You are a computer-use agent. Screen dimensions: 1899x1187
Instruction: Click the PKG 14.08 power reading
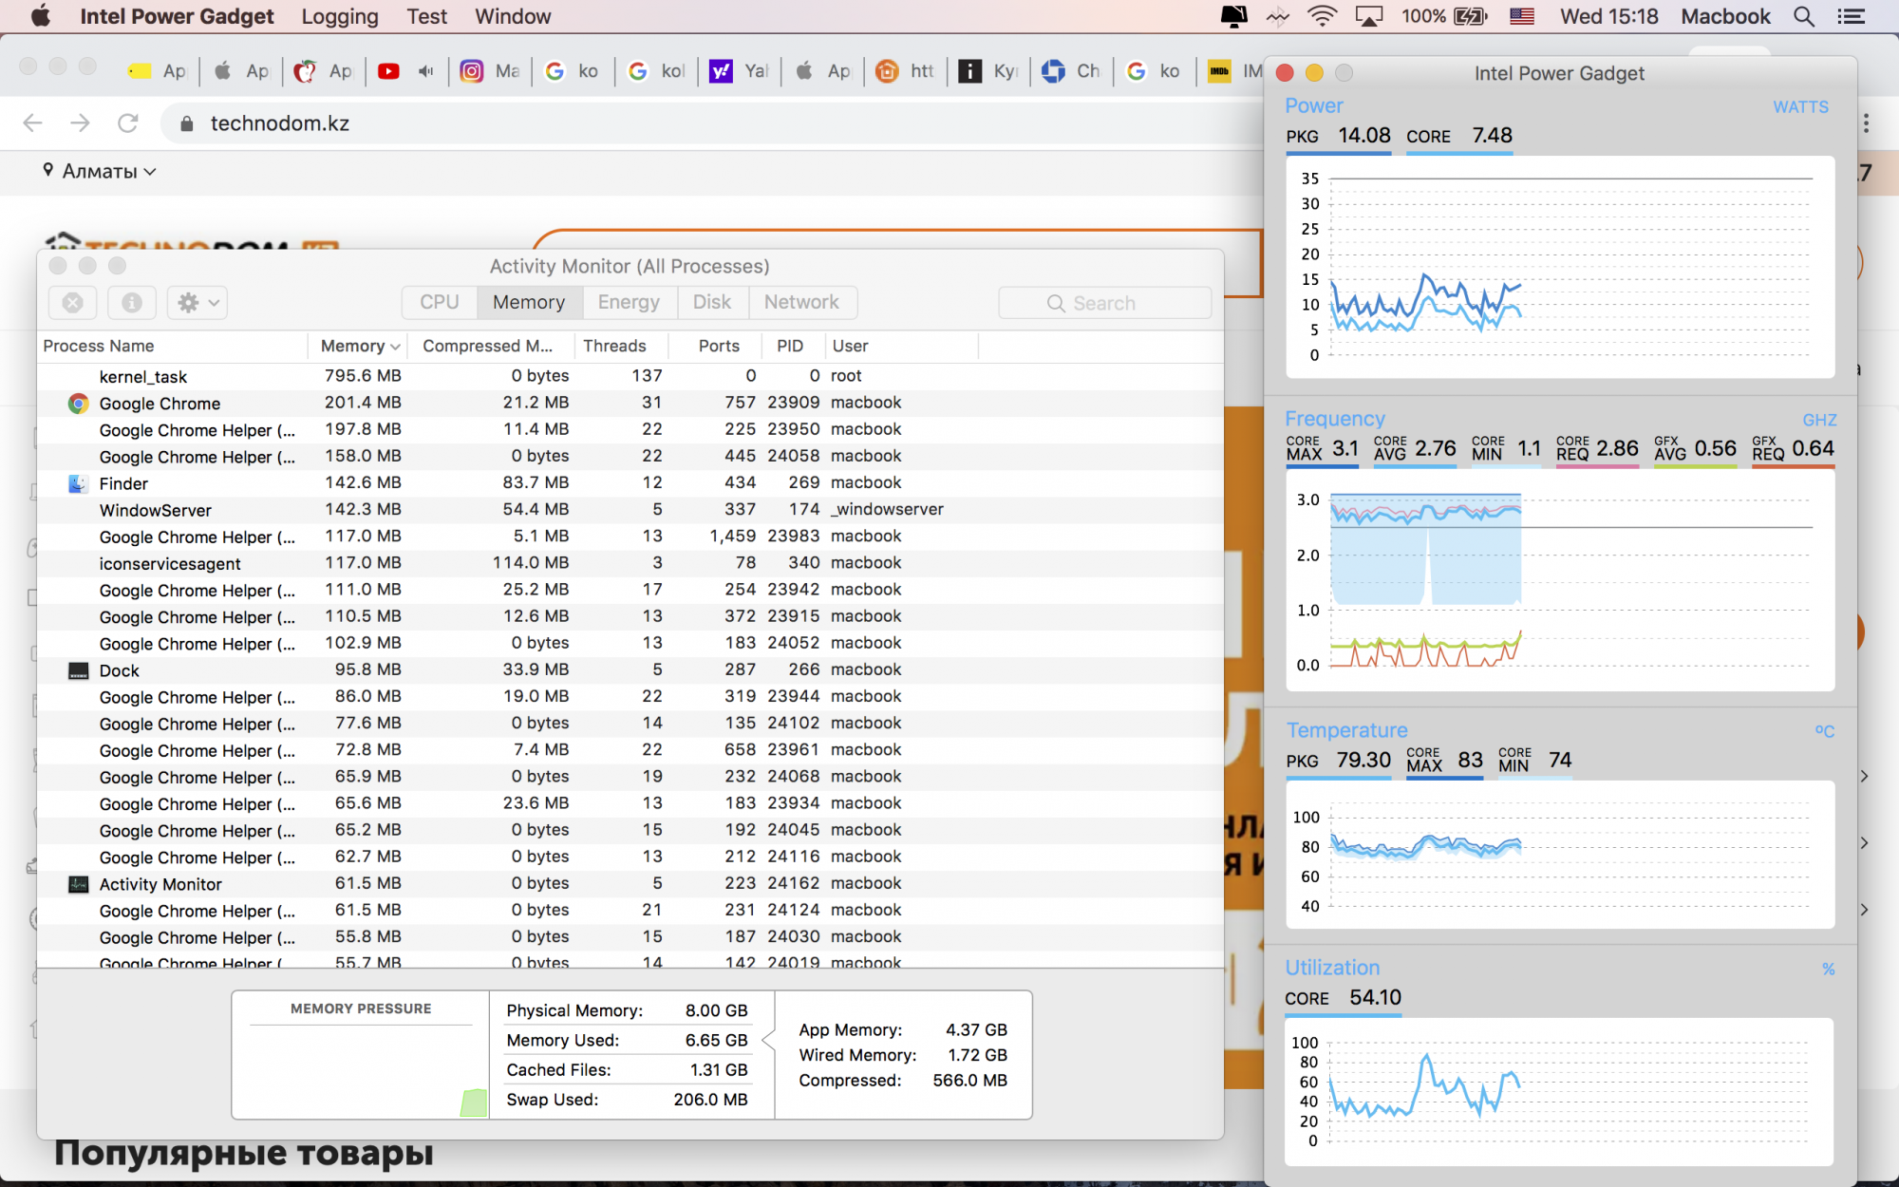click(x=1338, y=136)
